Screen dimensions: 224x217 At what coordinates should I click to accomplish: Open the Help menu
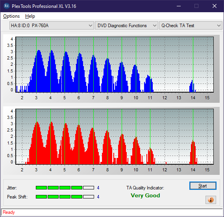pos(30,16)
